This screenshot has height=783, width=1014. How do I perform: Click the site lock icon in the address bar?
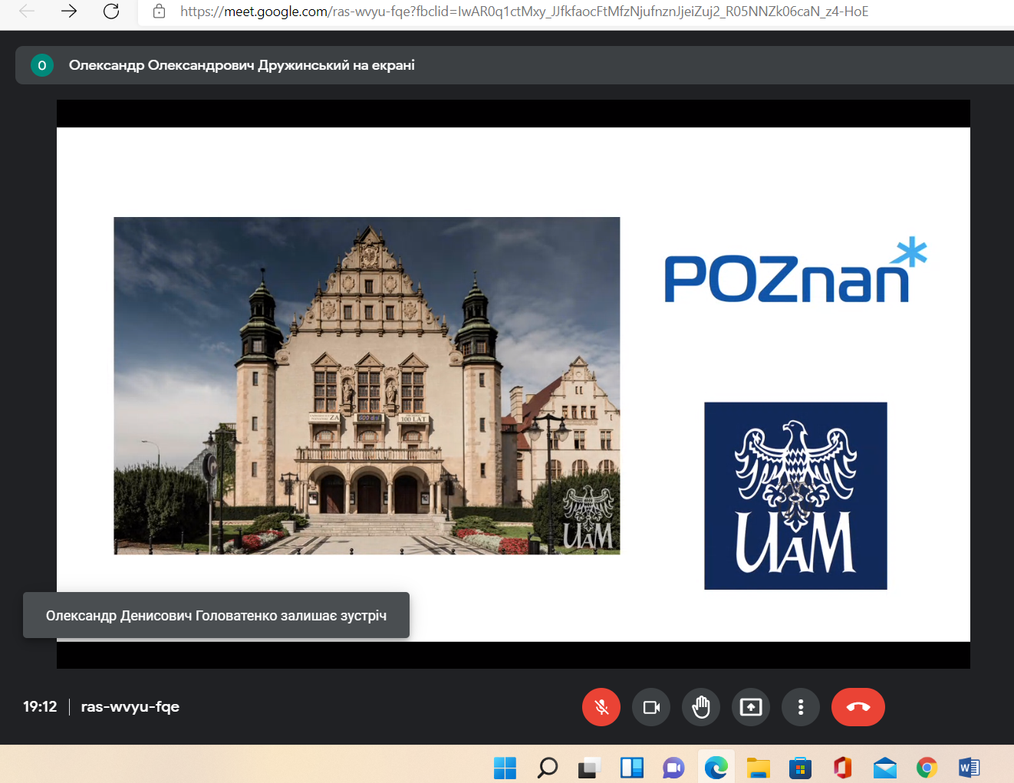160,12
